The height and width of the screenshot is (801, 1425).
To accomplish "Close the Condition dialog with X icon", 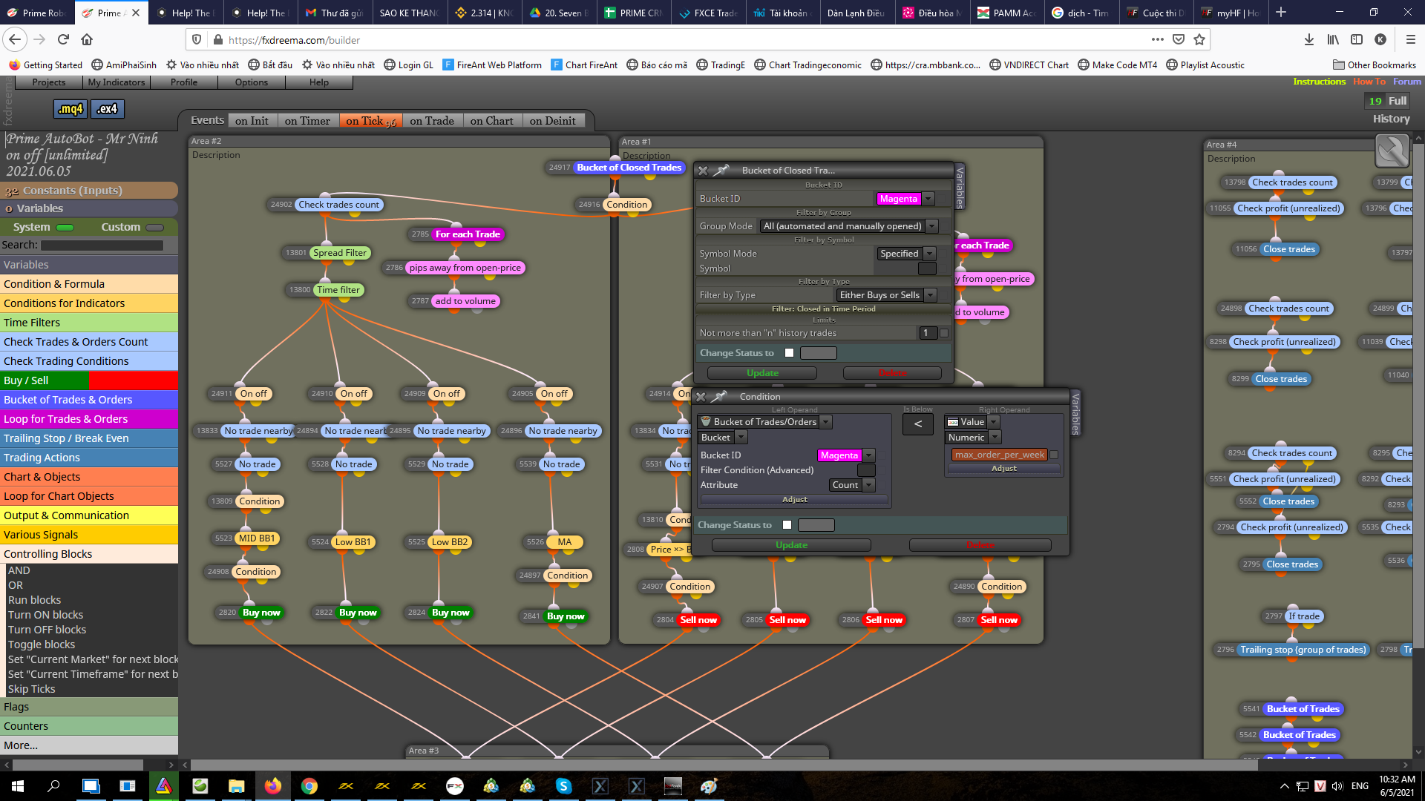I will click(x=701, y=397).
